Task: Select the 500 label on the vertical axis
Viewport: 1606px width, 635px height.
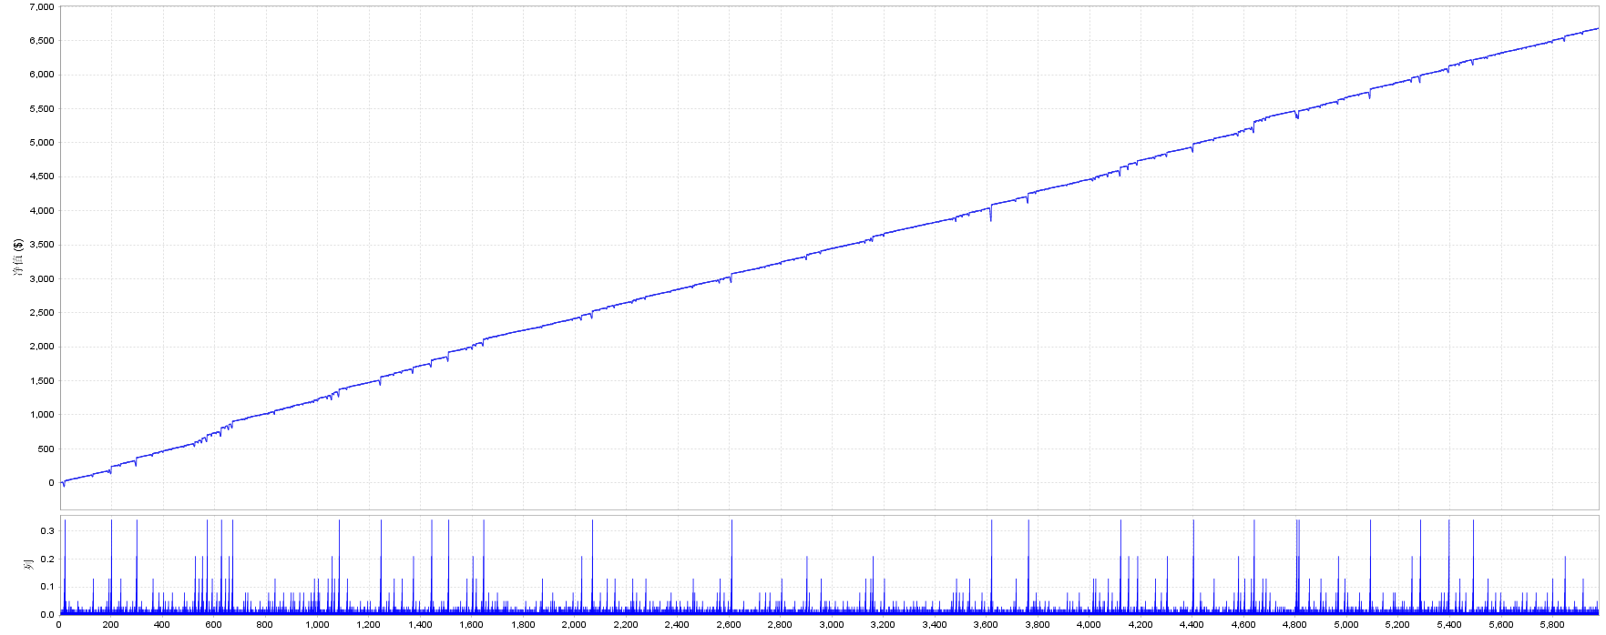Action: coord(46,449)
